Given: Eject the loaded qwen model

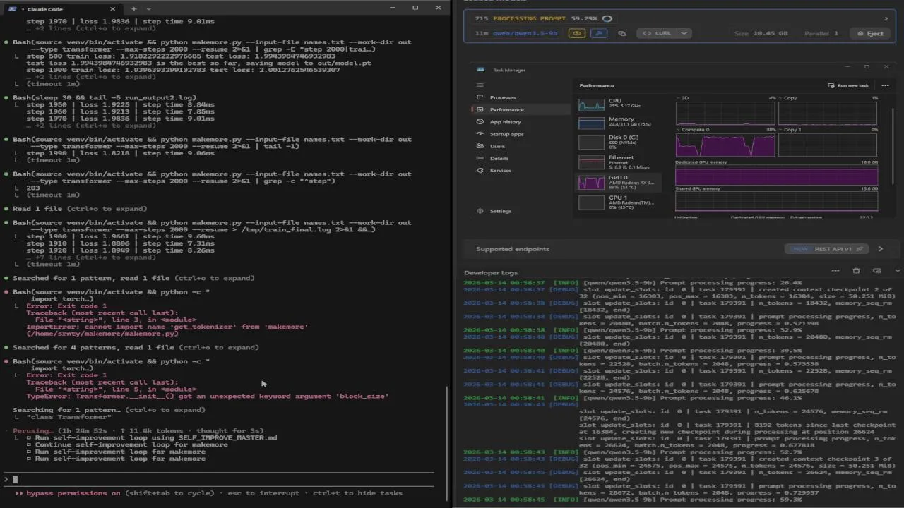Looking at the screenshot, I should pyautogui.click(x=870, y=33).
